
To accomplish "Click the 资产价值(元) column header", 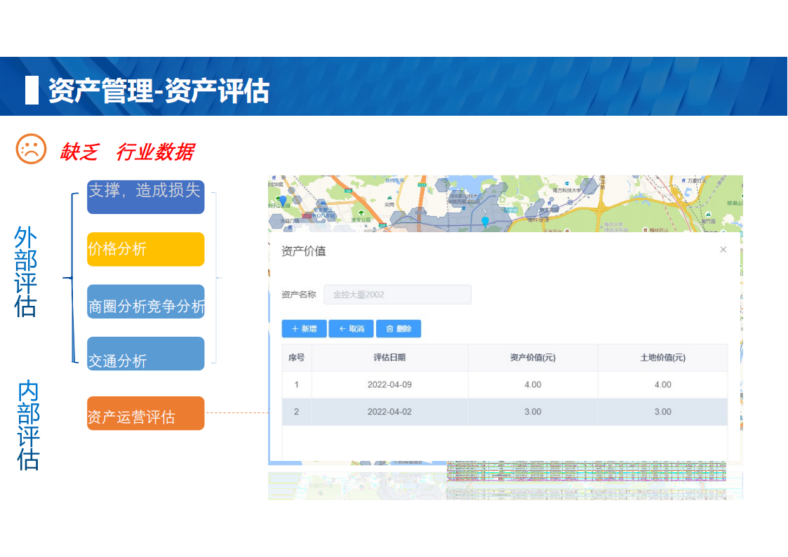I will [533, 357].
